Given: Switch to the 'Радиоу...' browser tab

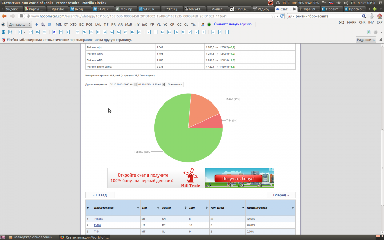Looking at the screenshot, I should pyautogui.click(x=263, y=9).
